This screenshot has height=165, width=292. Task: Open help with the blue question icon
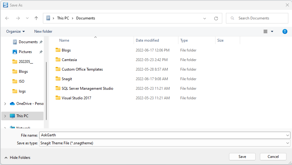click(285, 31)
